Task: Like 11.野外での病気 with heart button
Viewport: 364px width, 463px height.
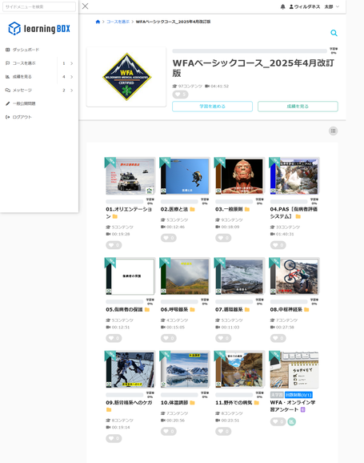Action: click(x=223, y=432)
